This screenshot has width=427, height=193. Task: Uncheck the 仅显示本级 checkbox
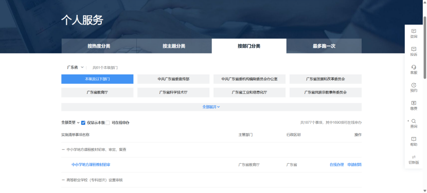pyautogui.click(x=83, y=123)
